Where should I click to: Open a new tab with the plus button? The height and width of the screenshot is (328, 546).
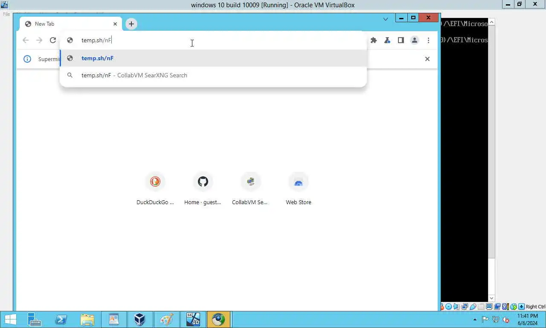pyautogui.click(x=131, y=24)
